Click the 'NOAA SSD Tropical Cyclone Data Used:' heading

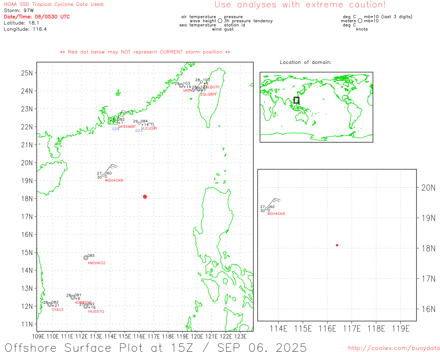[x=54, y=4]
